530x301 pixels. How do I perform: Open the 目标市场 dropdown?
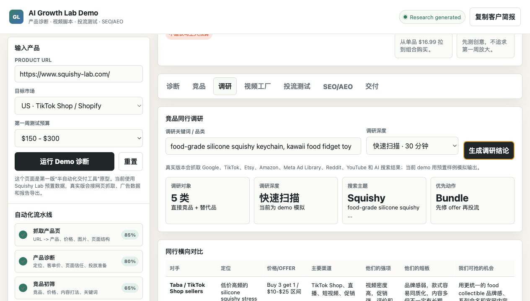(79, 106)
